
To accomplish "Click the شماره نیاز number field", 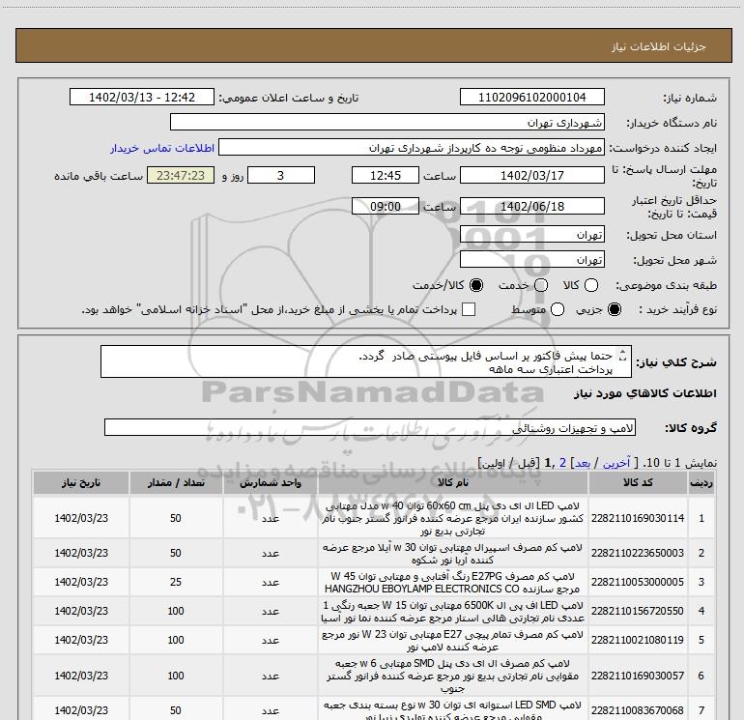I will pyautogui.click(x=532, y=98).
